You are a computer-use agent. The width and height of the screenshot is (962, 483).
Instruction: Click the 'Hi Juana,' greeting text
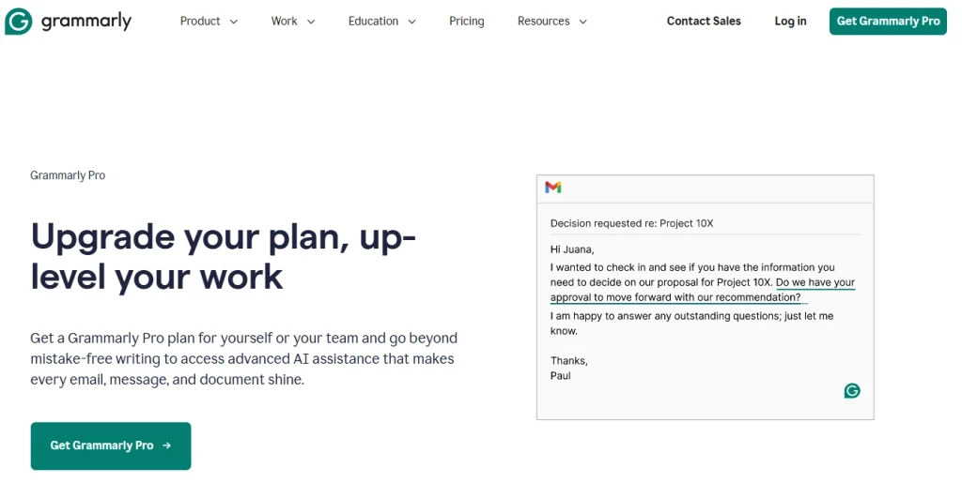[x=572, y=249]
